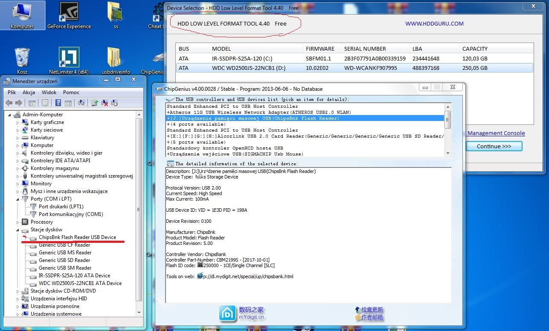Click the GeForce Experience desktop shortcut
The height and width of the screenshot is (331, 549).
point(69,16)
